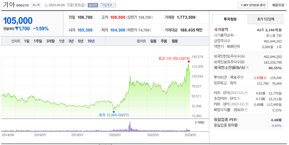Image resolution: width=289 pixels, height=145 pixels.
Task: Expand the 기업개요 dropdown
Action: click(108, 5)
